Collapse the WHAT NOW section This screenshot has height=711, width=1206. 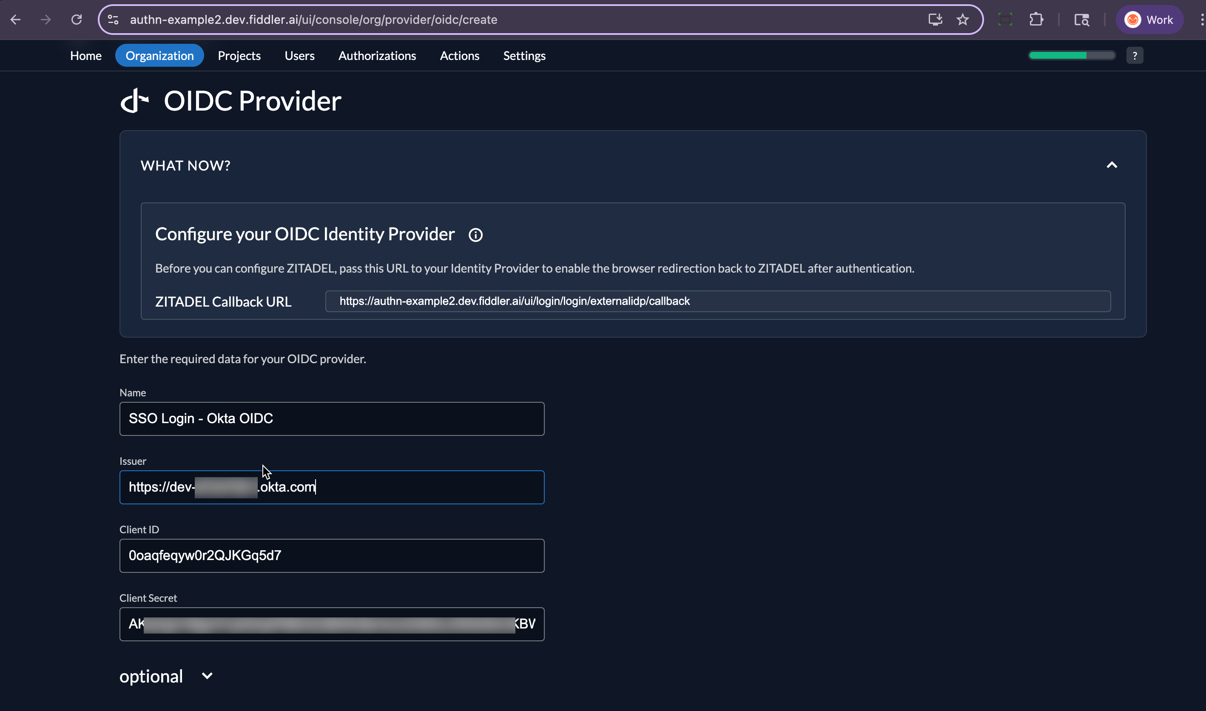1112,165
